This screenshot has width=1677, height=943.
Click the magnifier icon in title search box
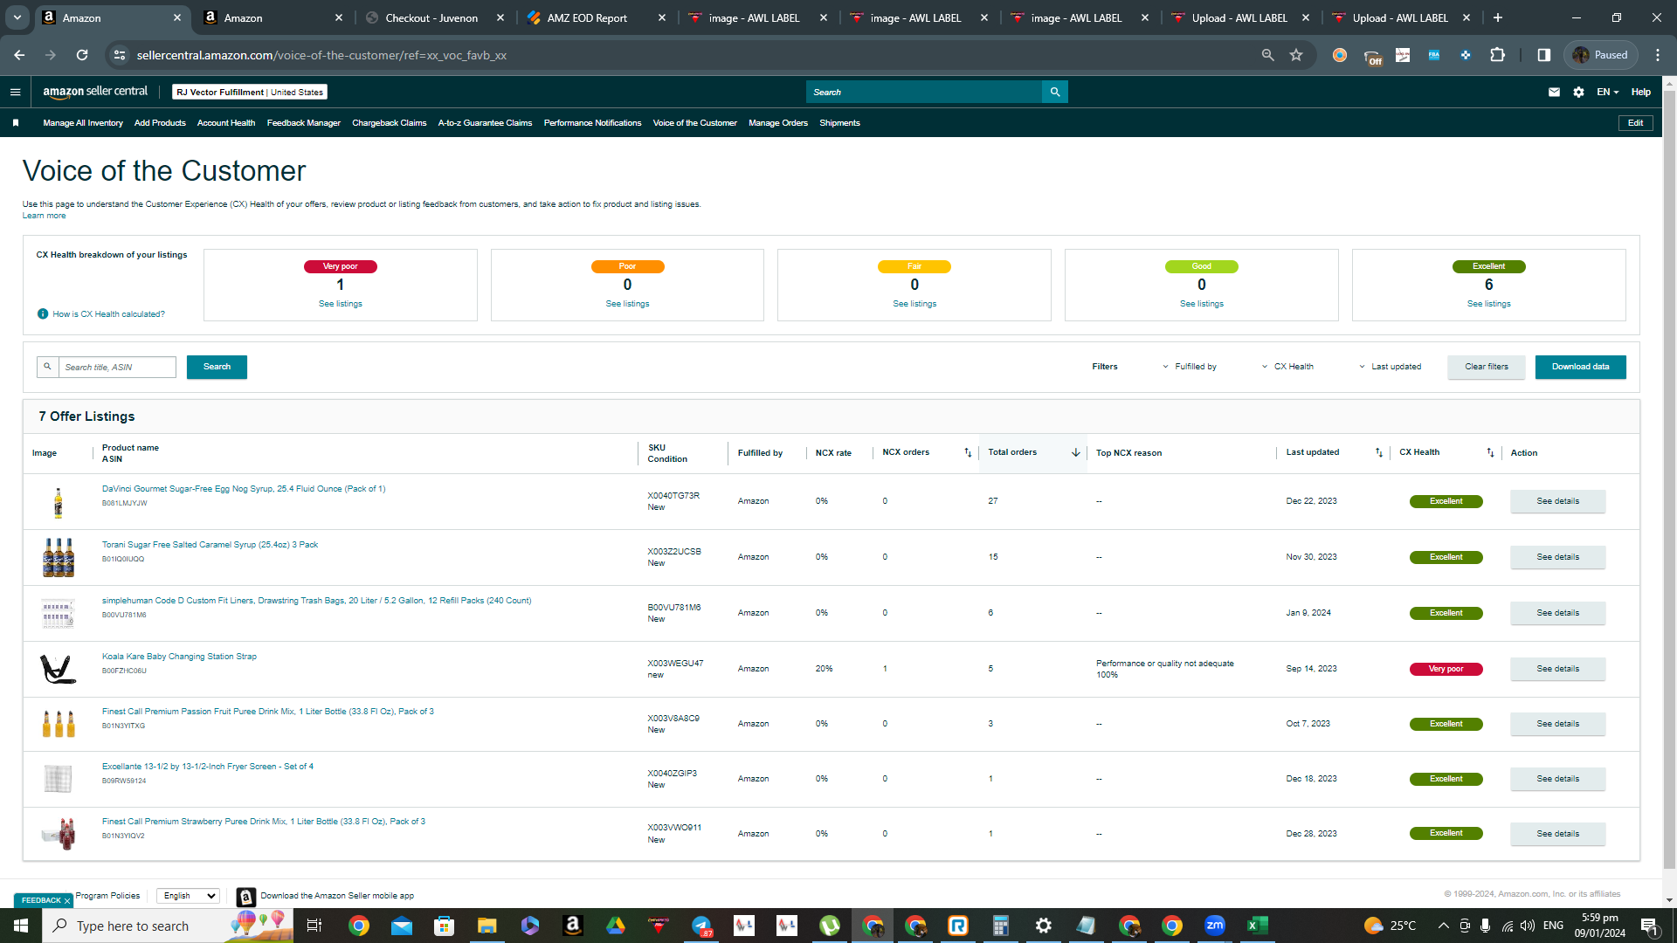[48, 367]
